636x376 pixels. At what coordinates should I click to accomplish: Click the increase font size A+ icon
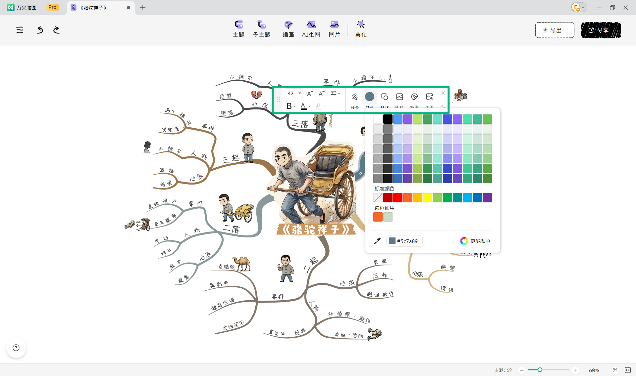point(310,94)
